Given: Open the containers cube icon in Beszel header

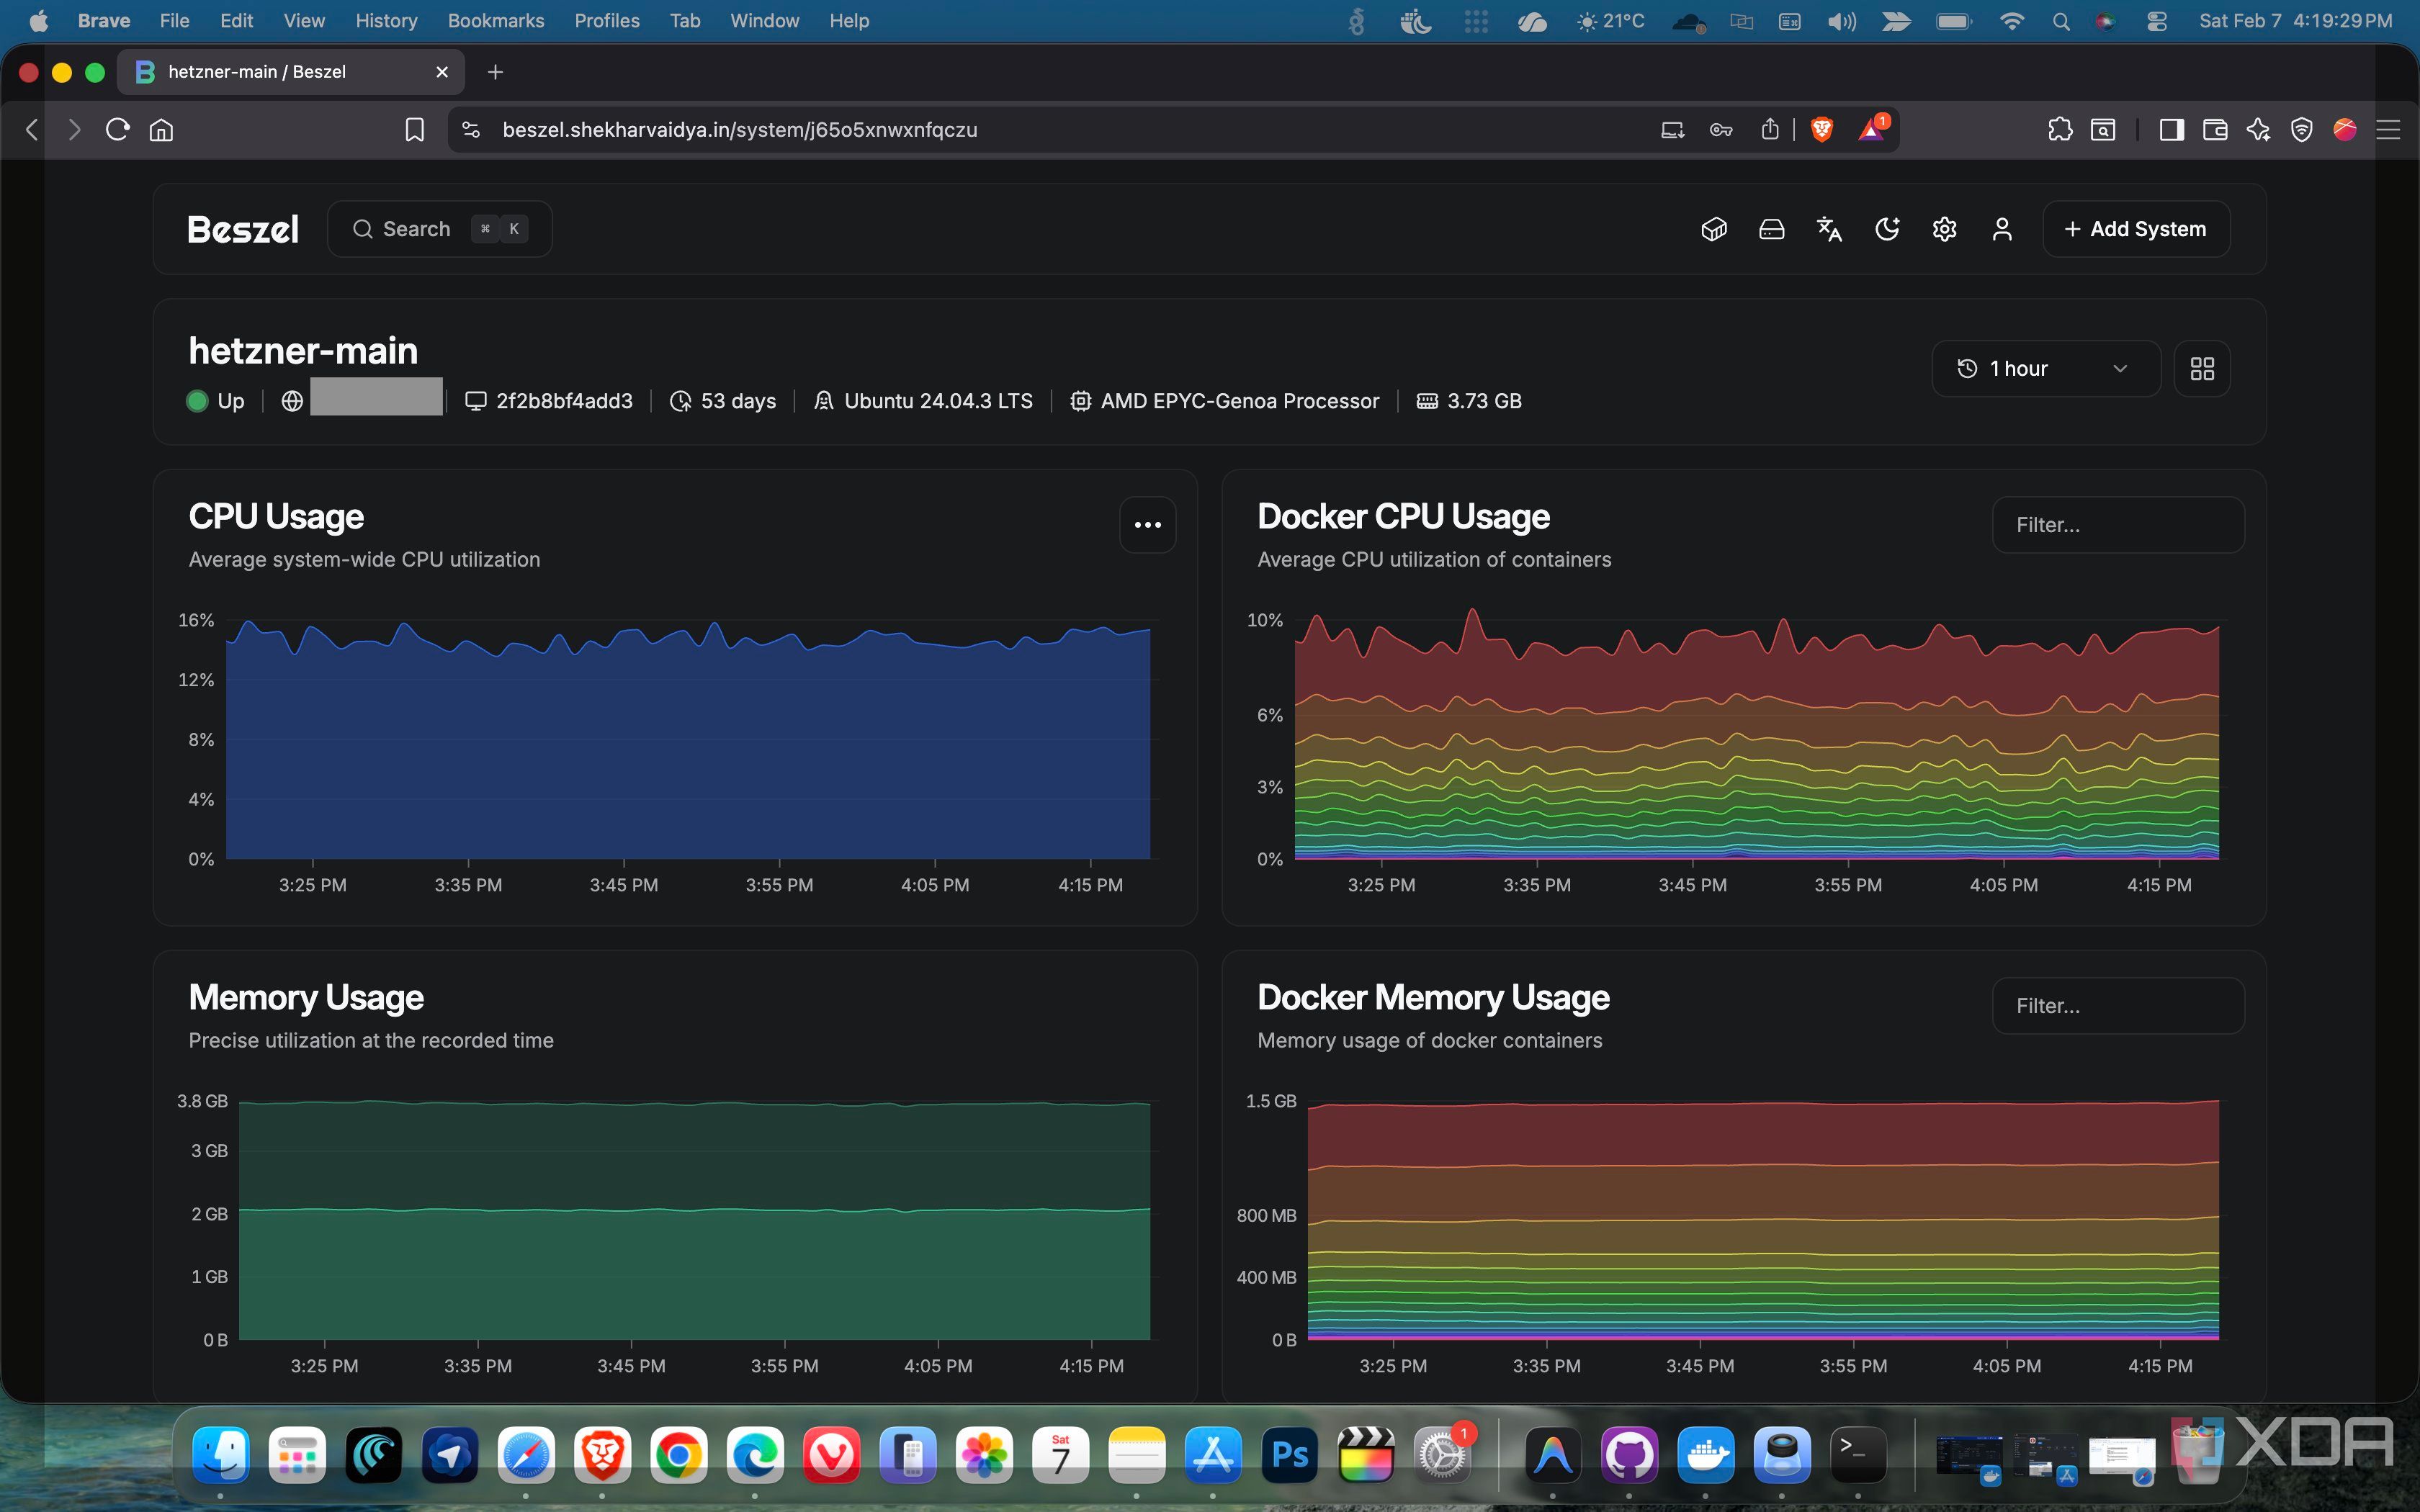Looking at the screenshot, I should click(1714, 229).
